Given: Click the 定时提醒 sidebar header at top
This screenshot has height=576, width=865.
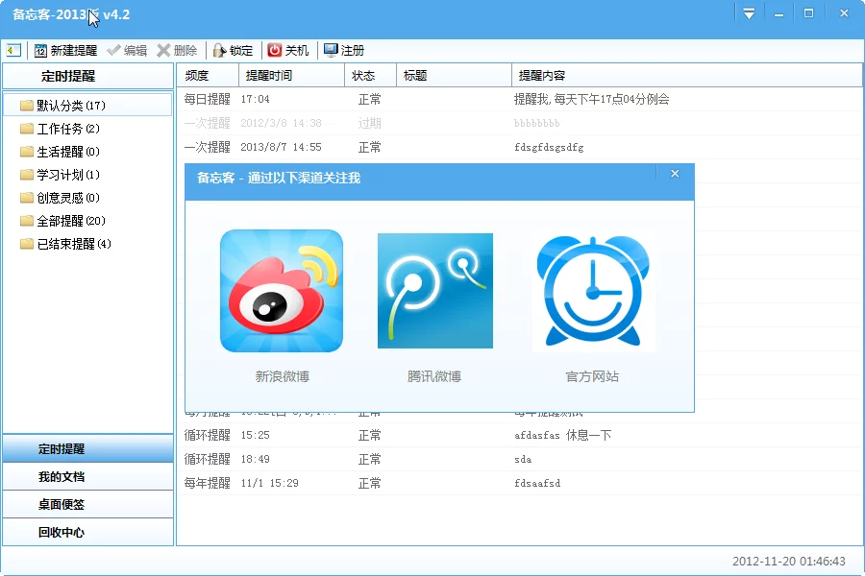Looking at the screenshot, I should pyautogui.click(x=88, y=76).
